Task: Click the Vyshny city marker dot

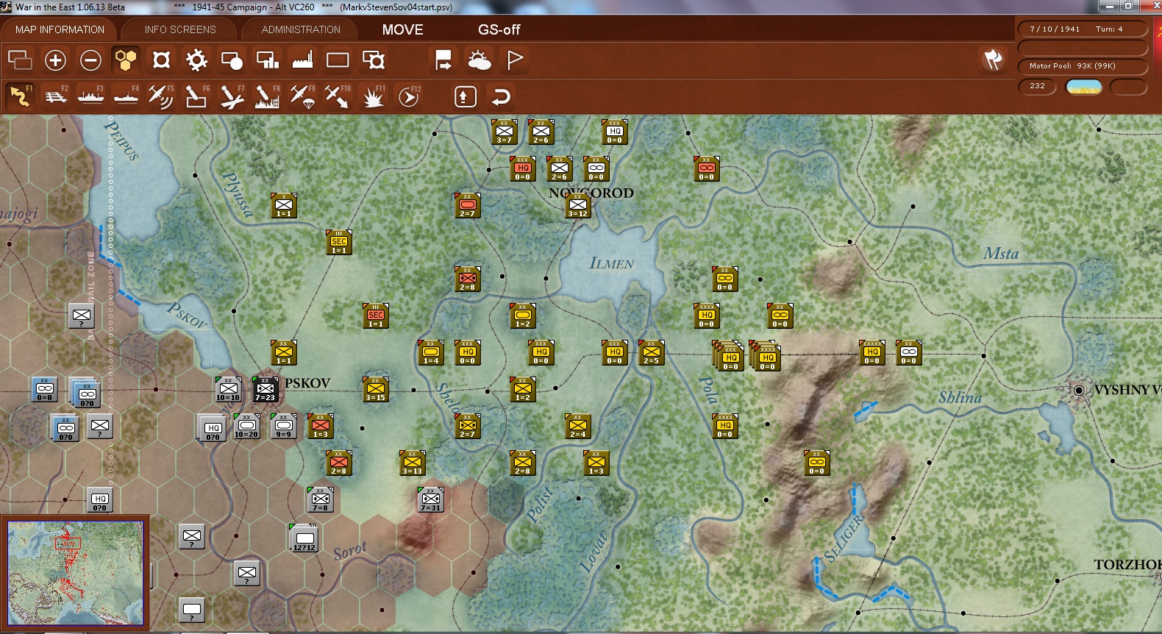Action: [1079, 390]
